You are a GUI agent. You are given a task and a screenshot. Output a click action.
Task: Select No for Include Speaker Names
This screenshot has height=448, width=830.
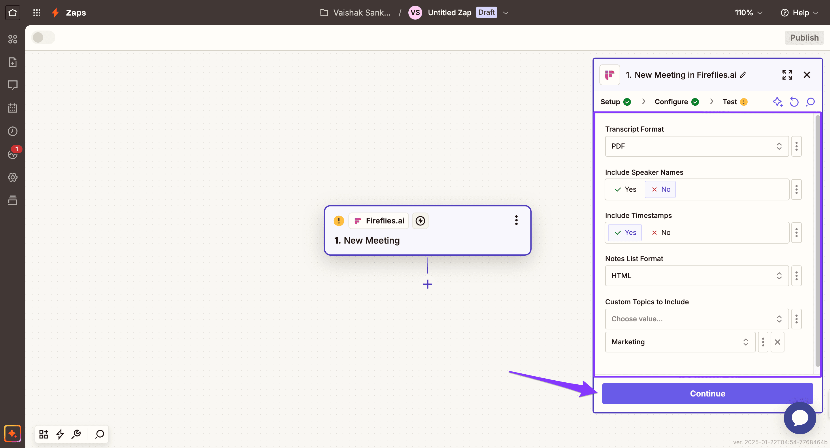tap(661, 189)
